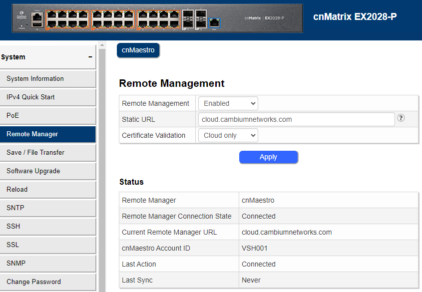Click the Current Remote Manager URL value
Viewport: 422px width, 292px height.
pyautogui.click(x=287, y=232)
